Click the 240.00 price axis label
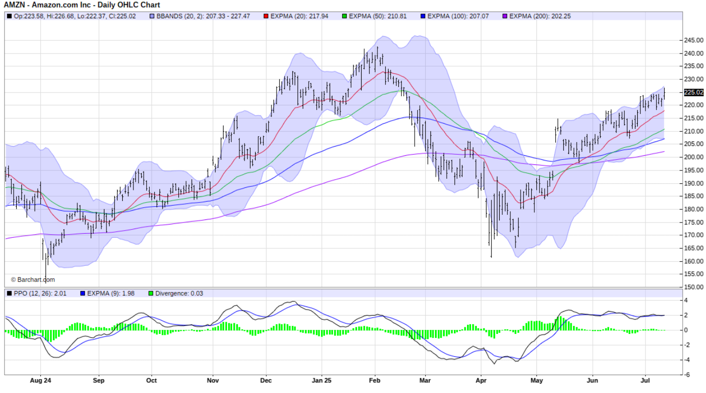The image size is (706, 393). (x=694, y=53)
